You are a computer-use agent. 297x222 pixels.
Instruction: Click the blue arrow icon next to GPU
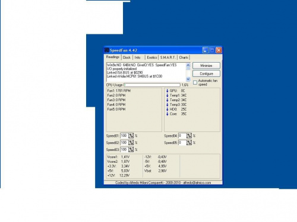(x=167, y=91)
